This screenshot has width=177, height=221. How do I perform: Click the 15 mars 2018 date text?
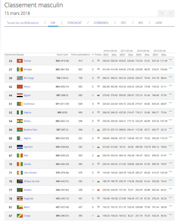pos(17,13)
